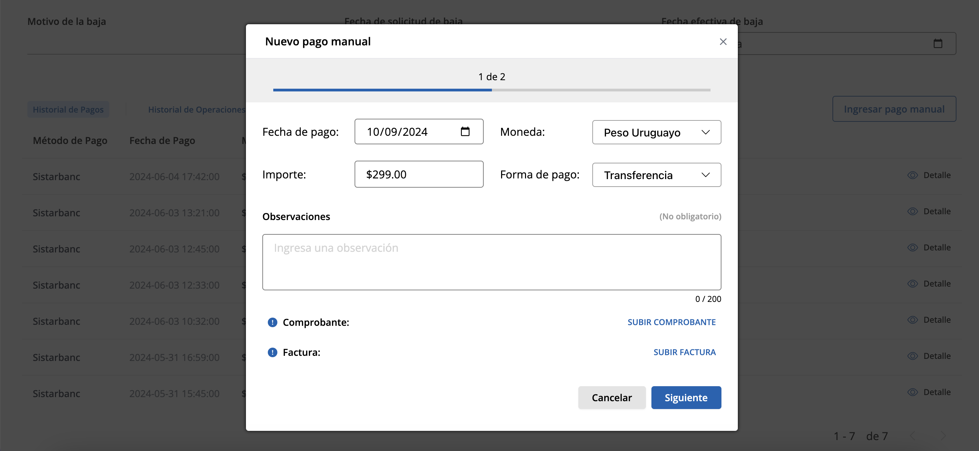Screen dimensions: 979x451
Task: Go to previous page arrow in pagination
Action: click(x=913, y=436)
